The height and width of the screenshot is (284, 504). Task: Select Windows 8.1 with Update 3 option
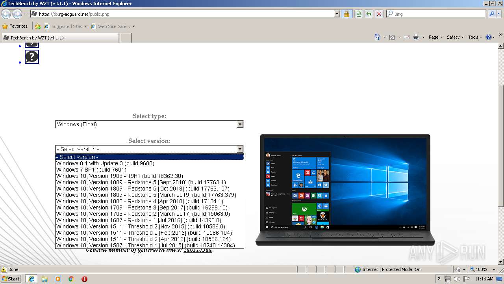tap(150, 163)
